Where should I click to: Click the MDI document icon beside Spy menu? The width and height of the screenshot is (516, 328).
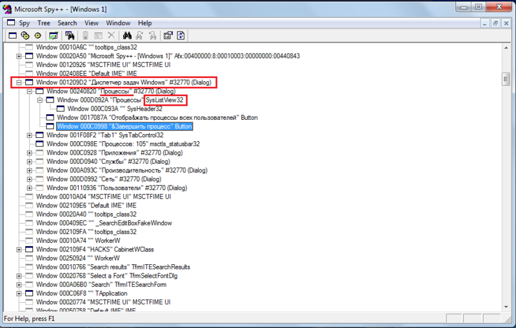11,23
